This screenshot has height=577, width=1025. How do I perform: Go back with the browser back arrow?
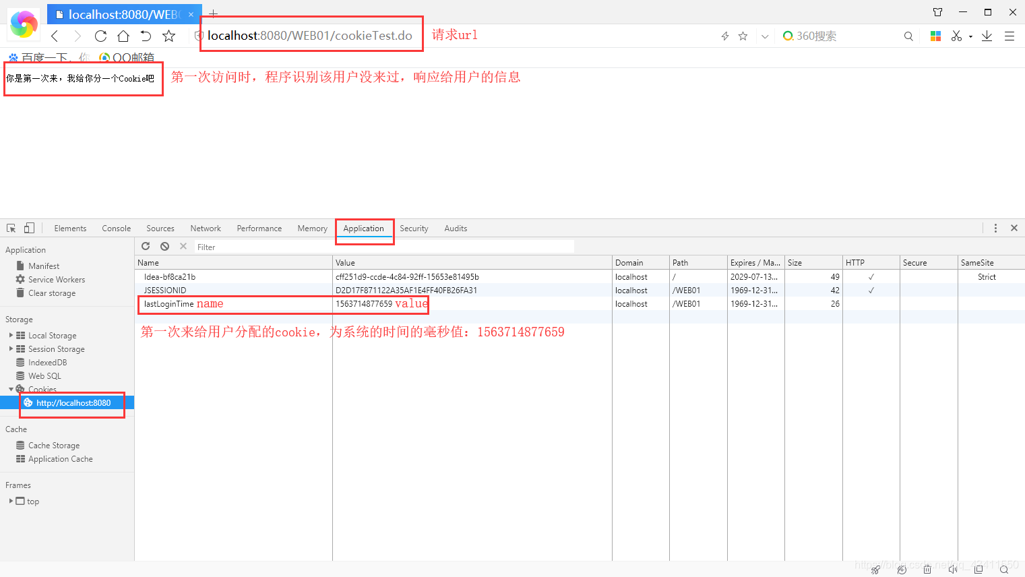coord(55,36)
